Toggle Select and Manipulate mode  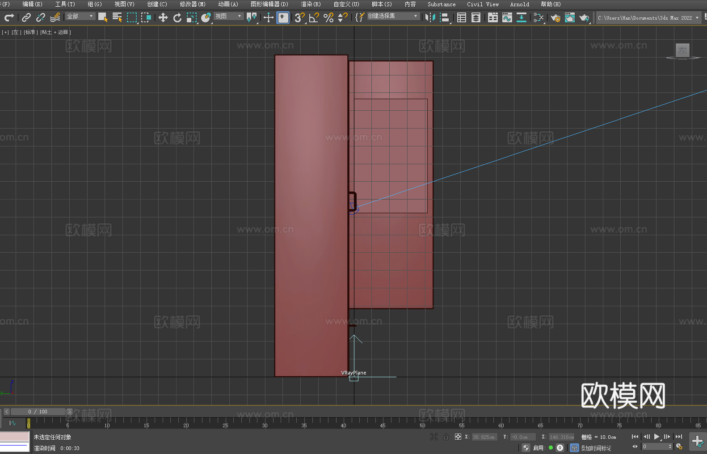pyautogui.click(x=269, y=17)
